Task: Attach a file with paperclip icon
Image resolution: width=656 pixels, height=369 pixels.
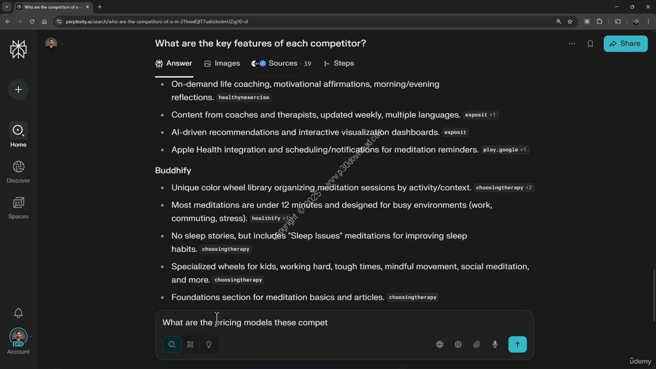Action: click(477, 344)
